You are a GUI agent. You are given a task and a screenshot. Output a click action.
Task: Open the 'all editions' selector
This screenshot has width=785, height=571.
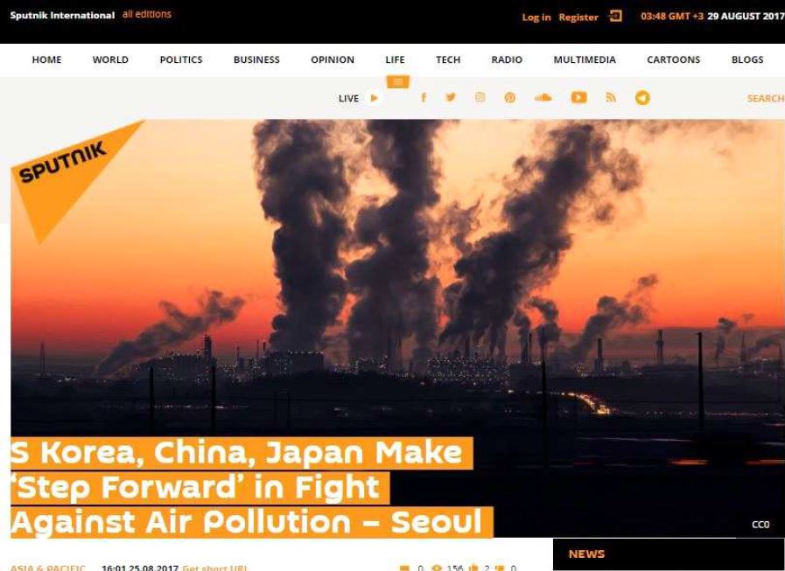[147, 15]
